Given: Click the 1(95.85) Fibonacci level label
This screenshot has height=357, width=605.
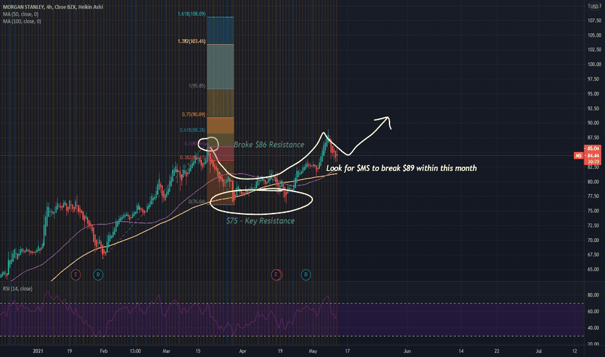Looking at the screenshot, I should [197, 86].
